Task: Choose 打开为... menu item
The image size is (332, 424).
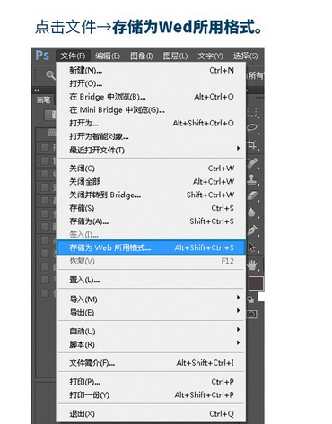Action: coord(151,123)
